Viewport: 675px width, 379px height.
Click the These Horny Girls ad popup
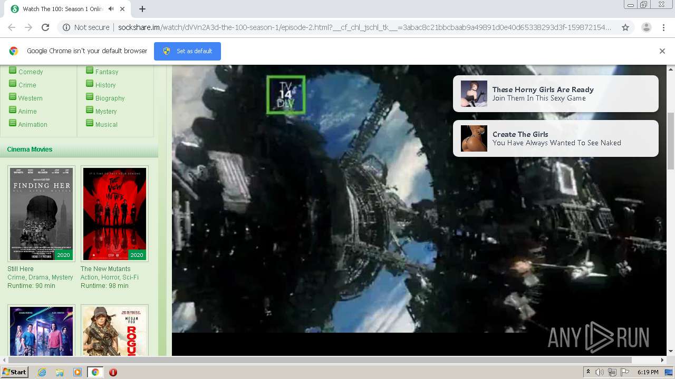pos(556,94)
